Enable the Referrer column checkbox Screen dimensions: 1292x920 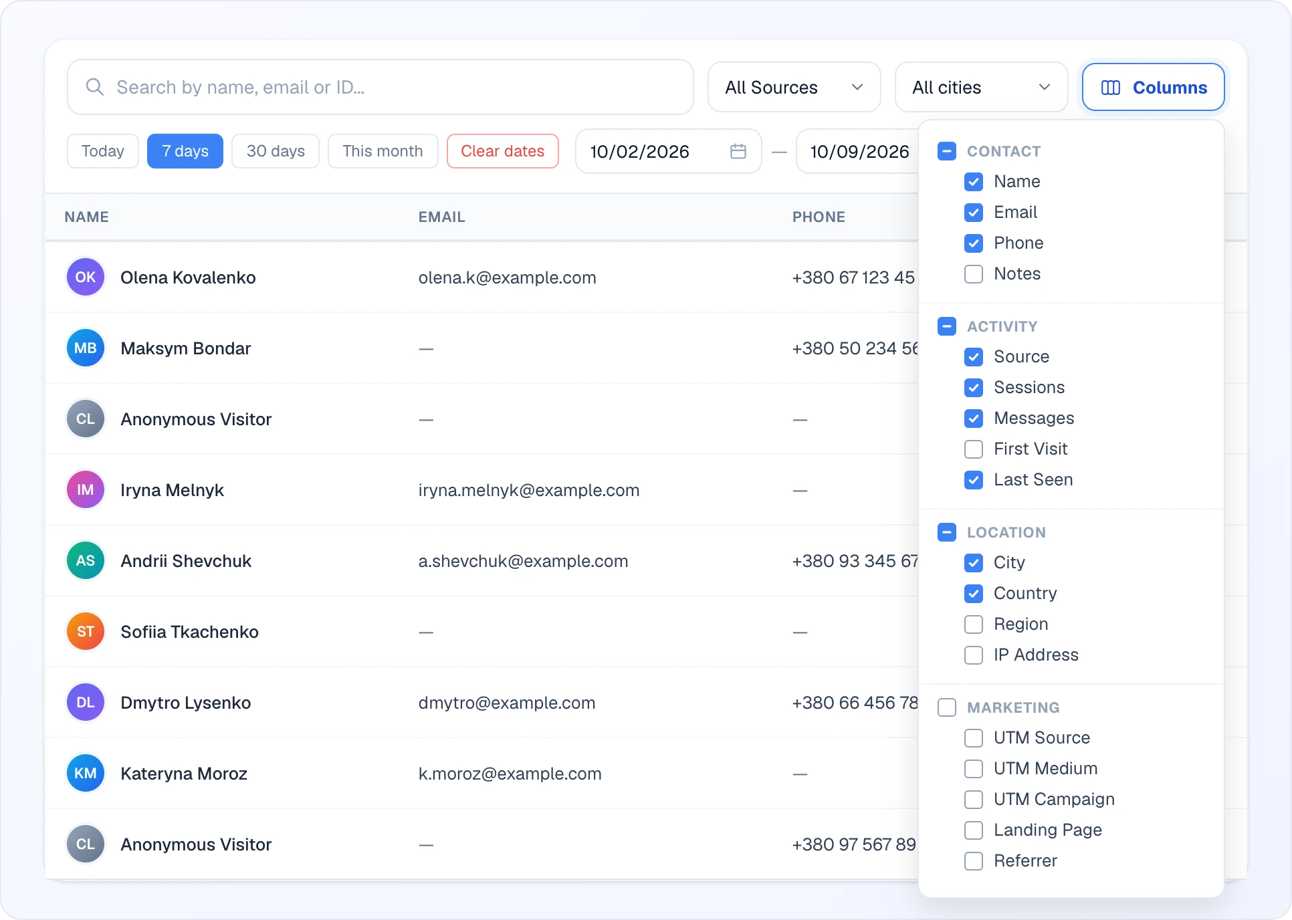tap(974, 861)
